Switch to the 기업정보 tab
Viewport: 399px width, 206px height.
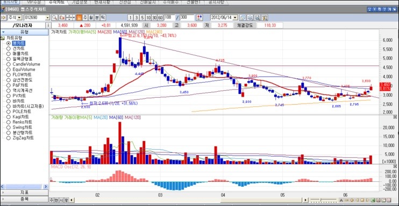[x=79, y=2]
